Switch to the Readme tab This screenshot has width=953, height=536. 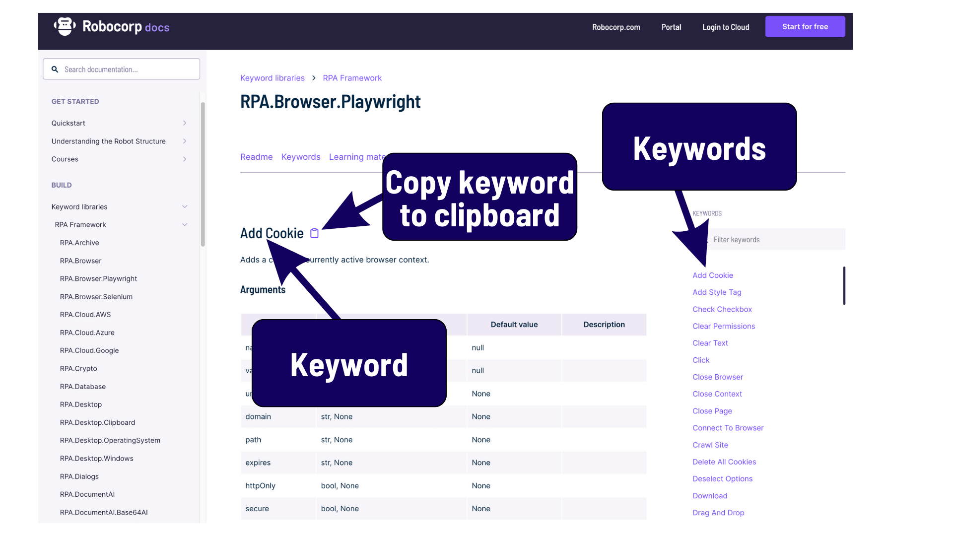point(256,157)
